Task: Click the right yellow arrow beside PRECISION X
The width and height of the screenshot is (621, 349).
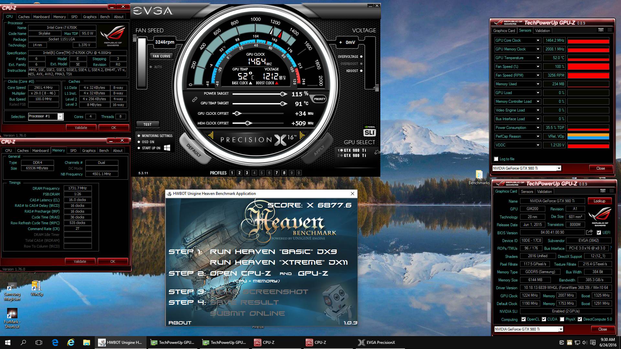Action: click(302, 135)
